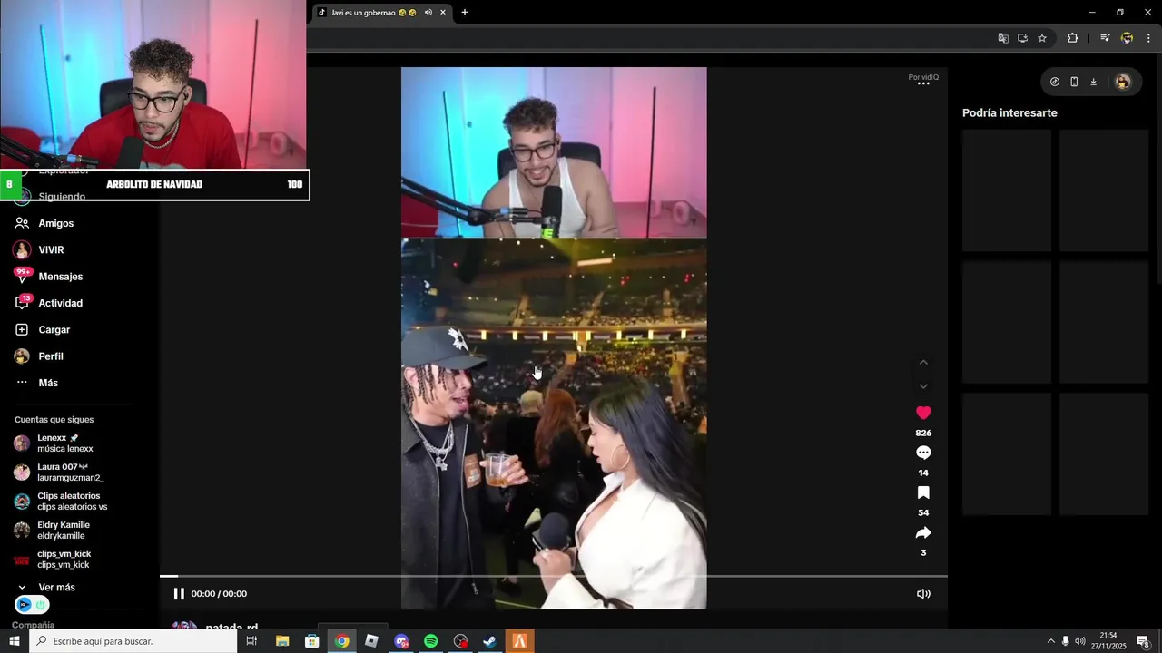Screen dimensions: 1162x653
Task: Open the orange app on taskbar
Action: tap(519, 641)
